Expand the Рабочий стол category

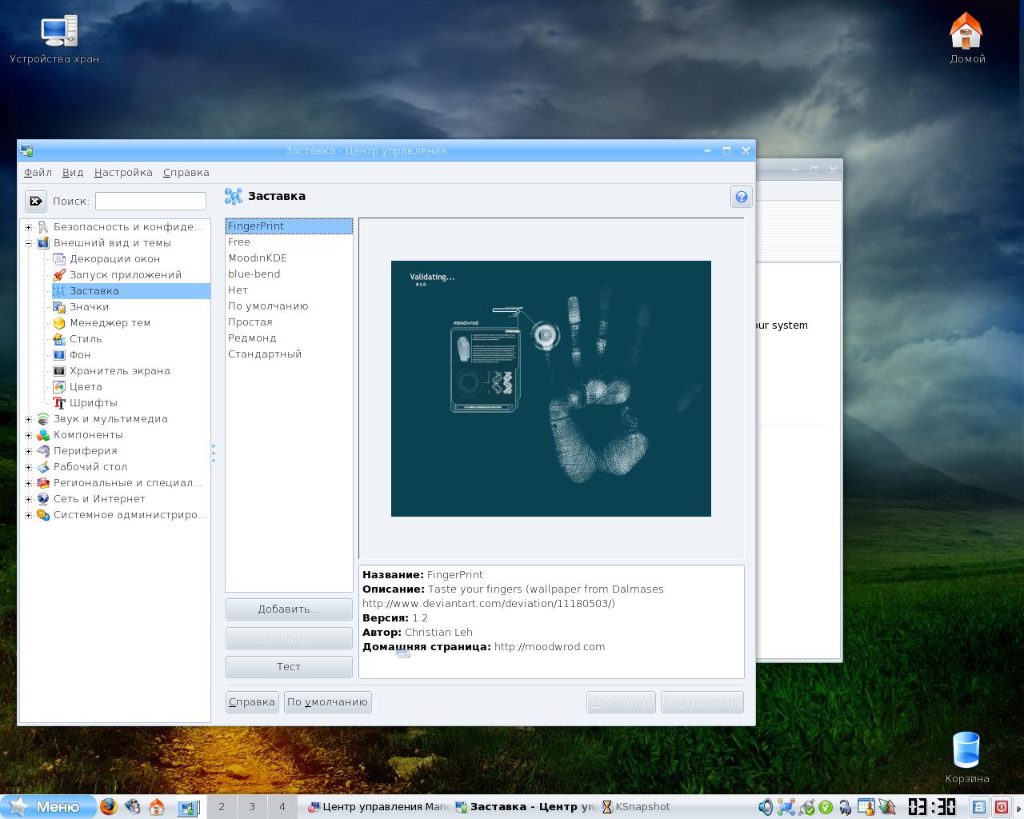28,467
